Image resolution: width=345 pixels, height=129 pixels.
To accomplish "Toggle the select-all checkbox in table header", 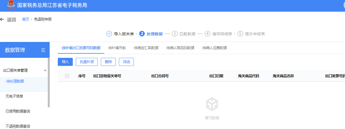I will (x=67, y=76).
